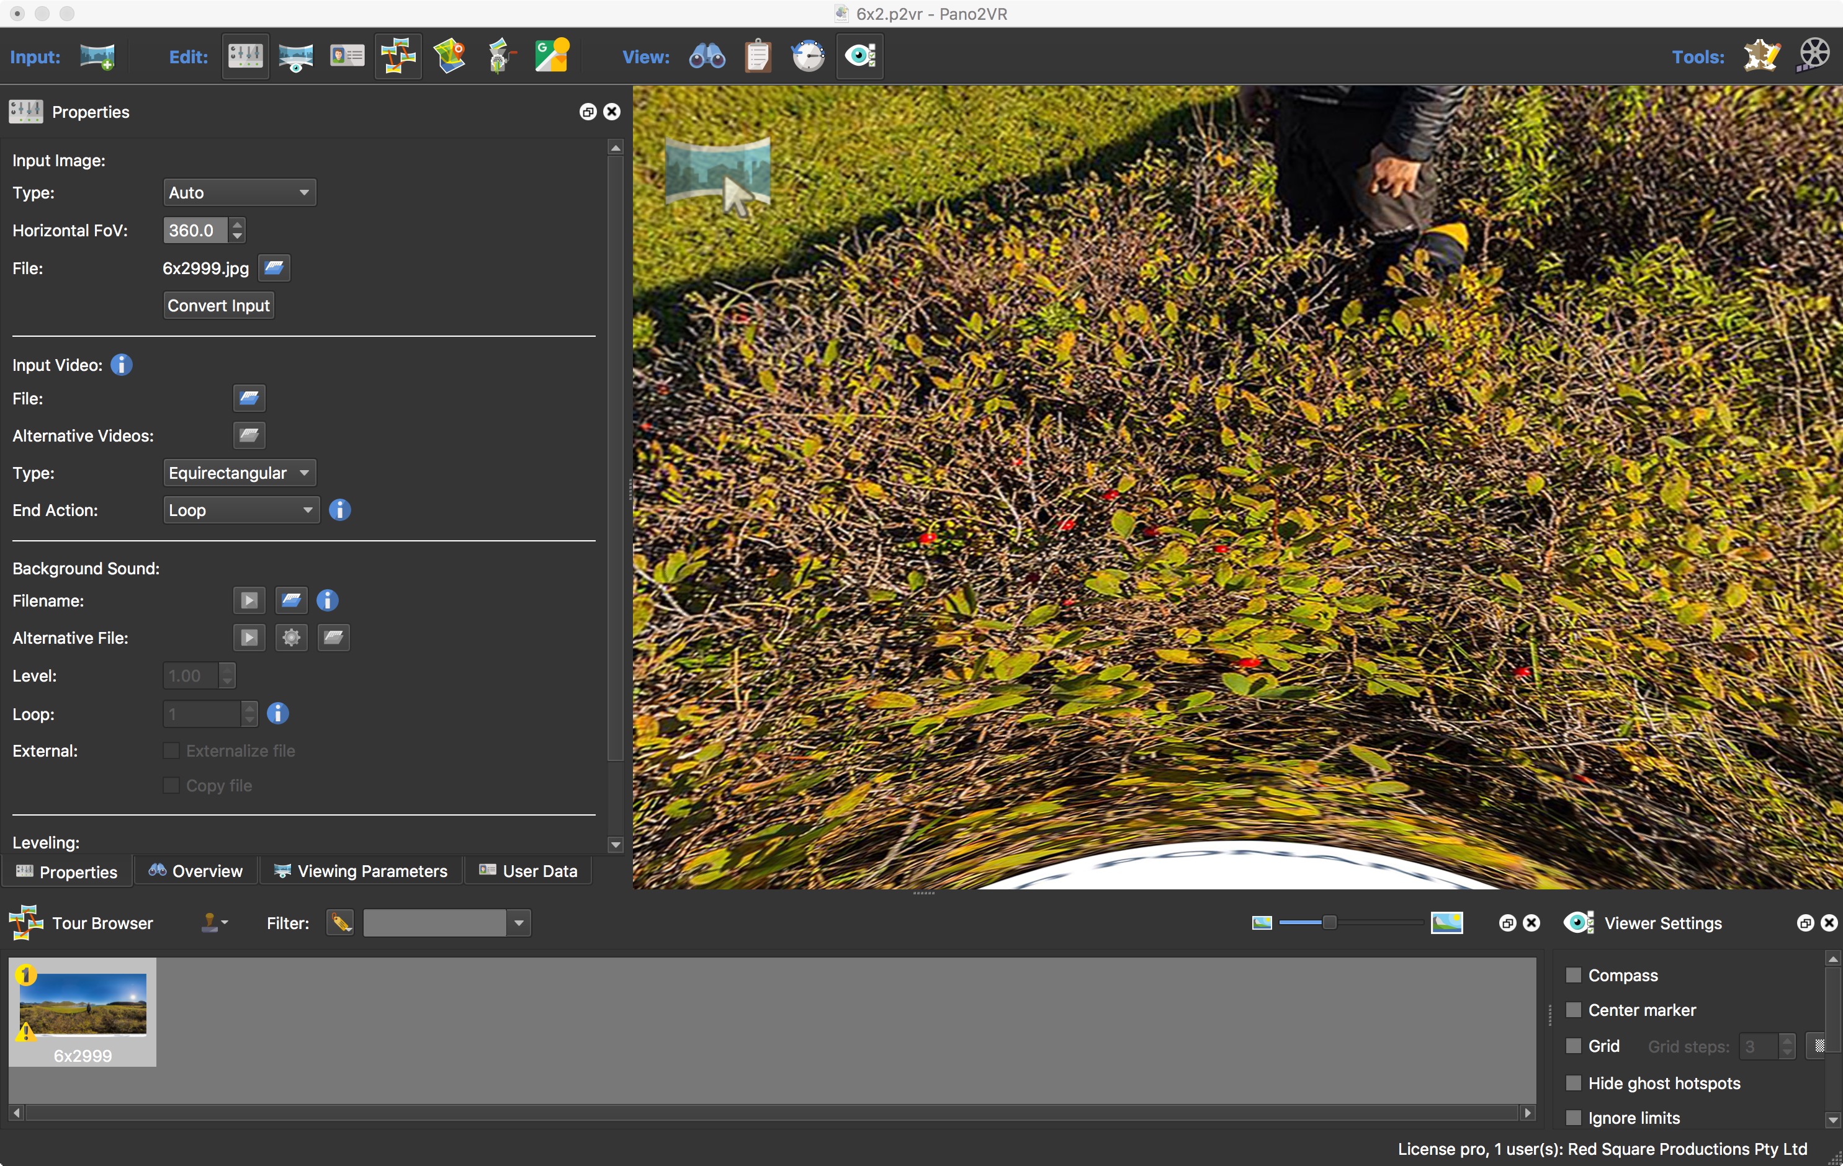Image resolution: width=1843 pixels, height=1166 pixels.
Task: Switch to Properties tab
Action: [66, 871]
